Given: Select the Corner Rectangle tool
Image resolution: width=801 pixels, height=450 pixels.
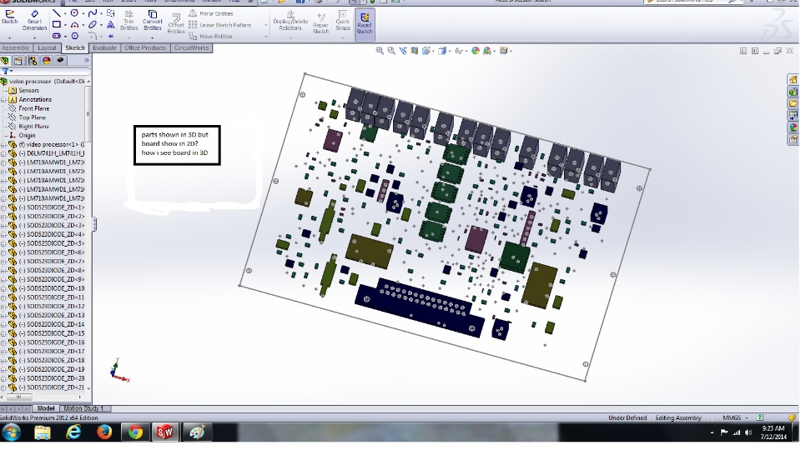Looking at the screenshot, I should click(x=57, y=24).
